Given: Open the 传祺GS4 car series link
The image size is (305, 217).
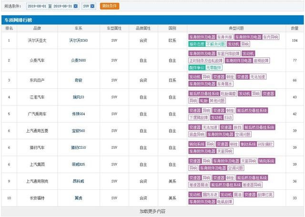Looking at the screenshot, I should tap(78, 114).
